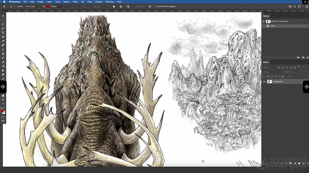Open the File menu
The height and width of the screenshot is (173, 309).
coord(25,2)
